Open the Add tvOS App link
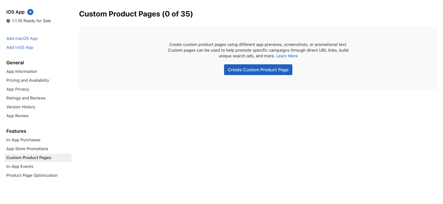This screenshot has width=443, height=204. click(x=20, y=47)
